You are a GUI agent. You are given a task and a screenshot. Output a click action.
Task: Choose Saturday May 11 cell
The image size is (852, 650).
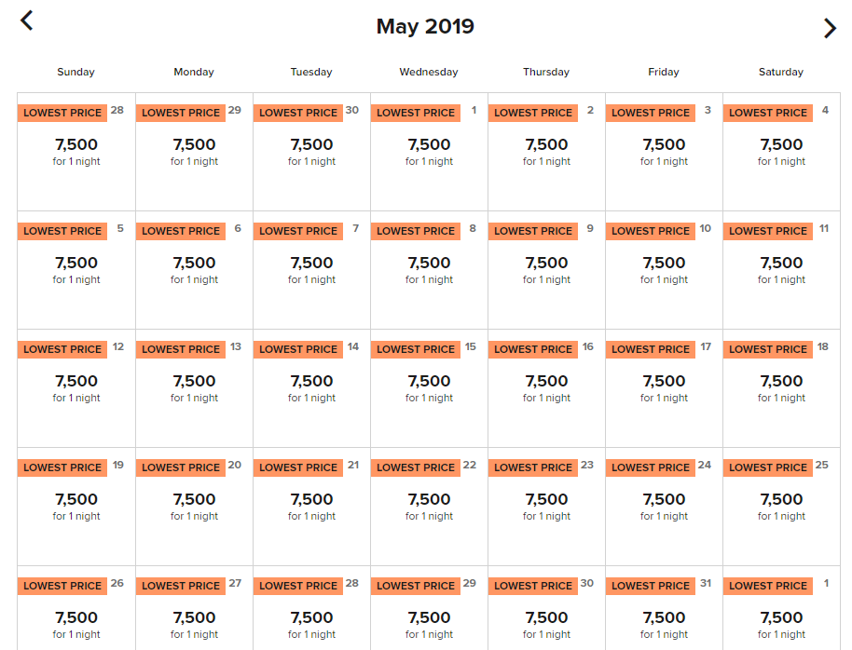click(x=781, y=270)
